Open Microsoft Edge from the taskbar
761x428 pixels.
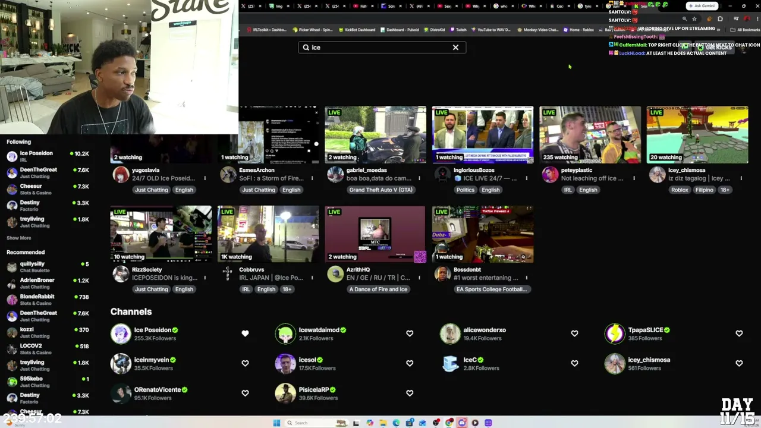pos(396,423)
